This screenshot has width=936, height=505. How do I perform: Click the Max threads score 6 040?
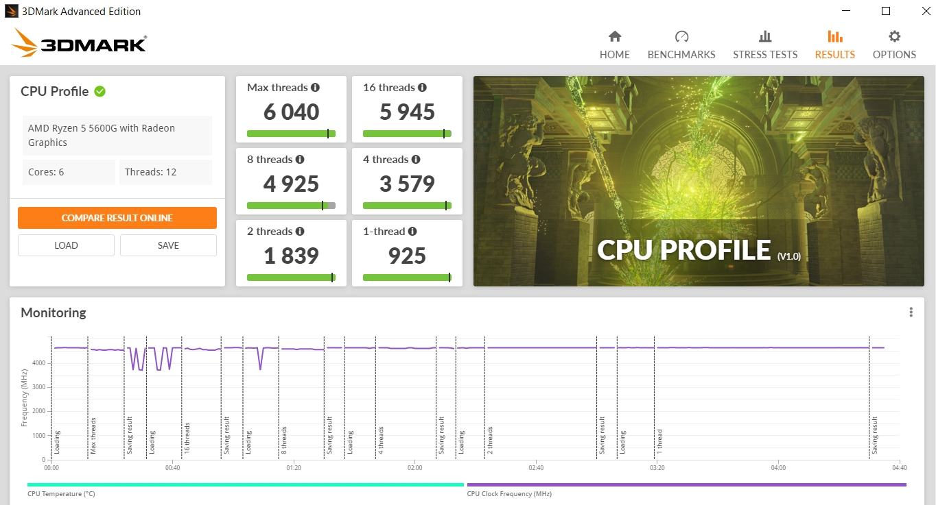pyautogui.click(x=292, y=112)
